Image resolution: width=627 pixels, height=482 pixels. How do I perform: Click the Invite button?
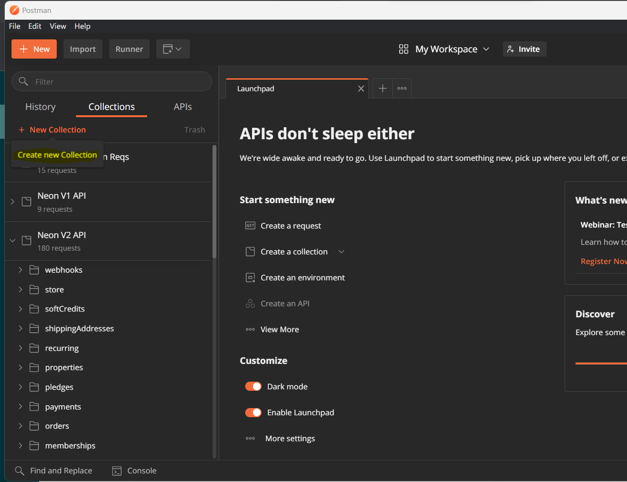(x=525, y=49)
